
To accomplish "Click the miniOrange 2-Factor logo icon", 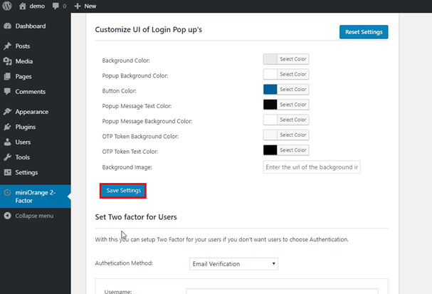I will click(7, 192).
